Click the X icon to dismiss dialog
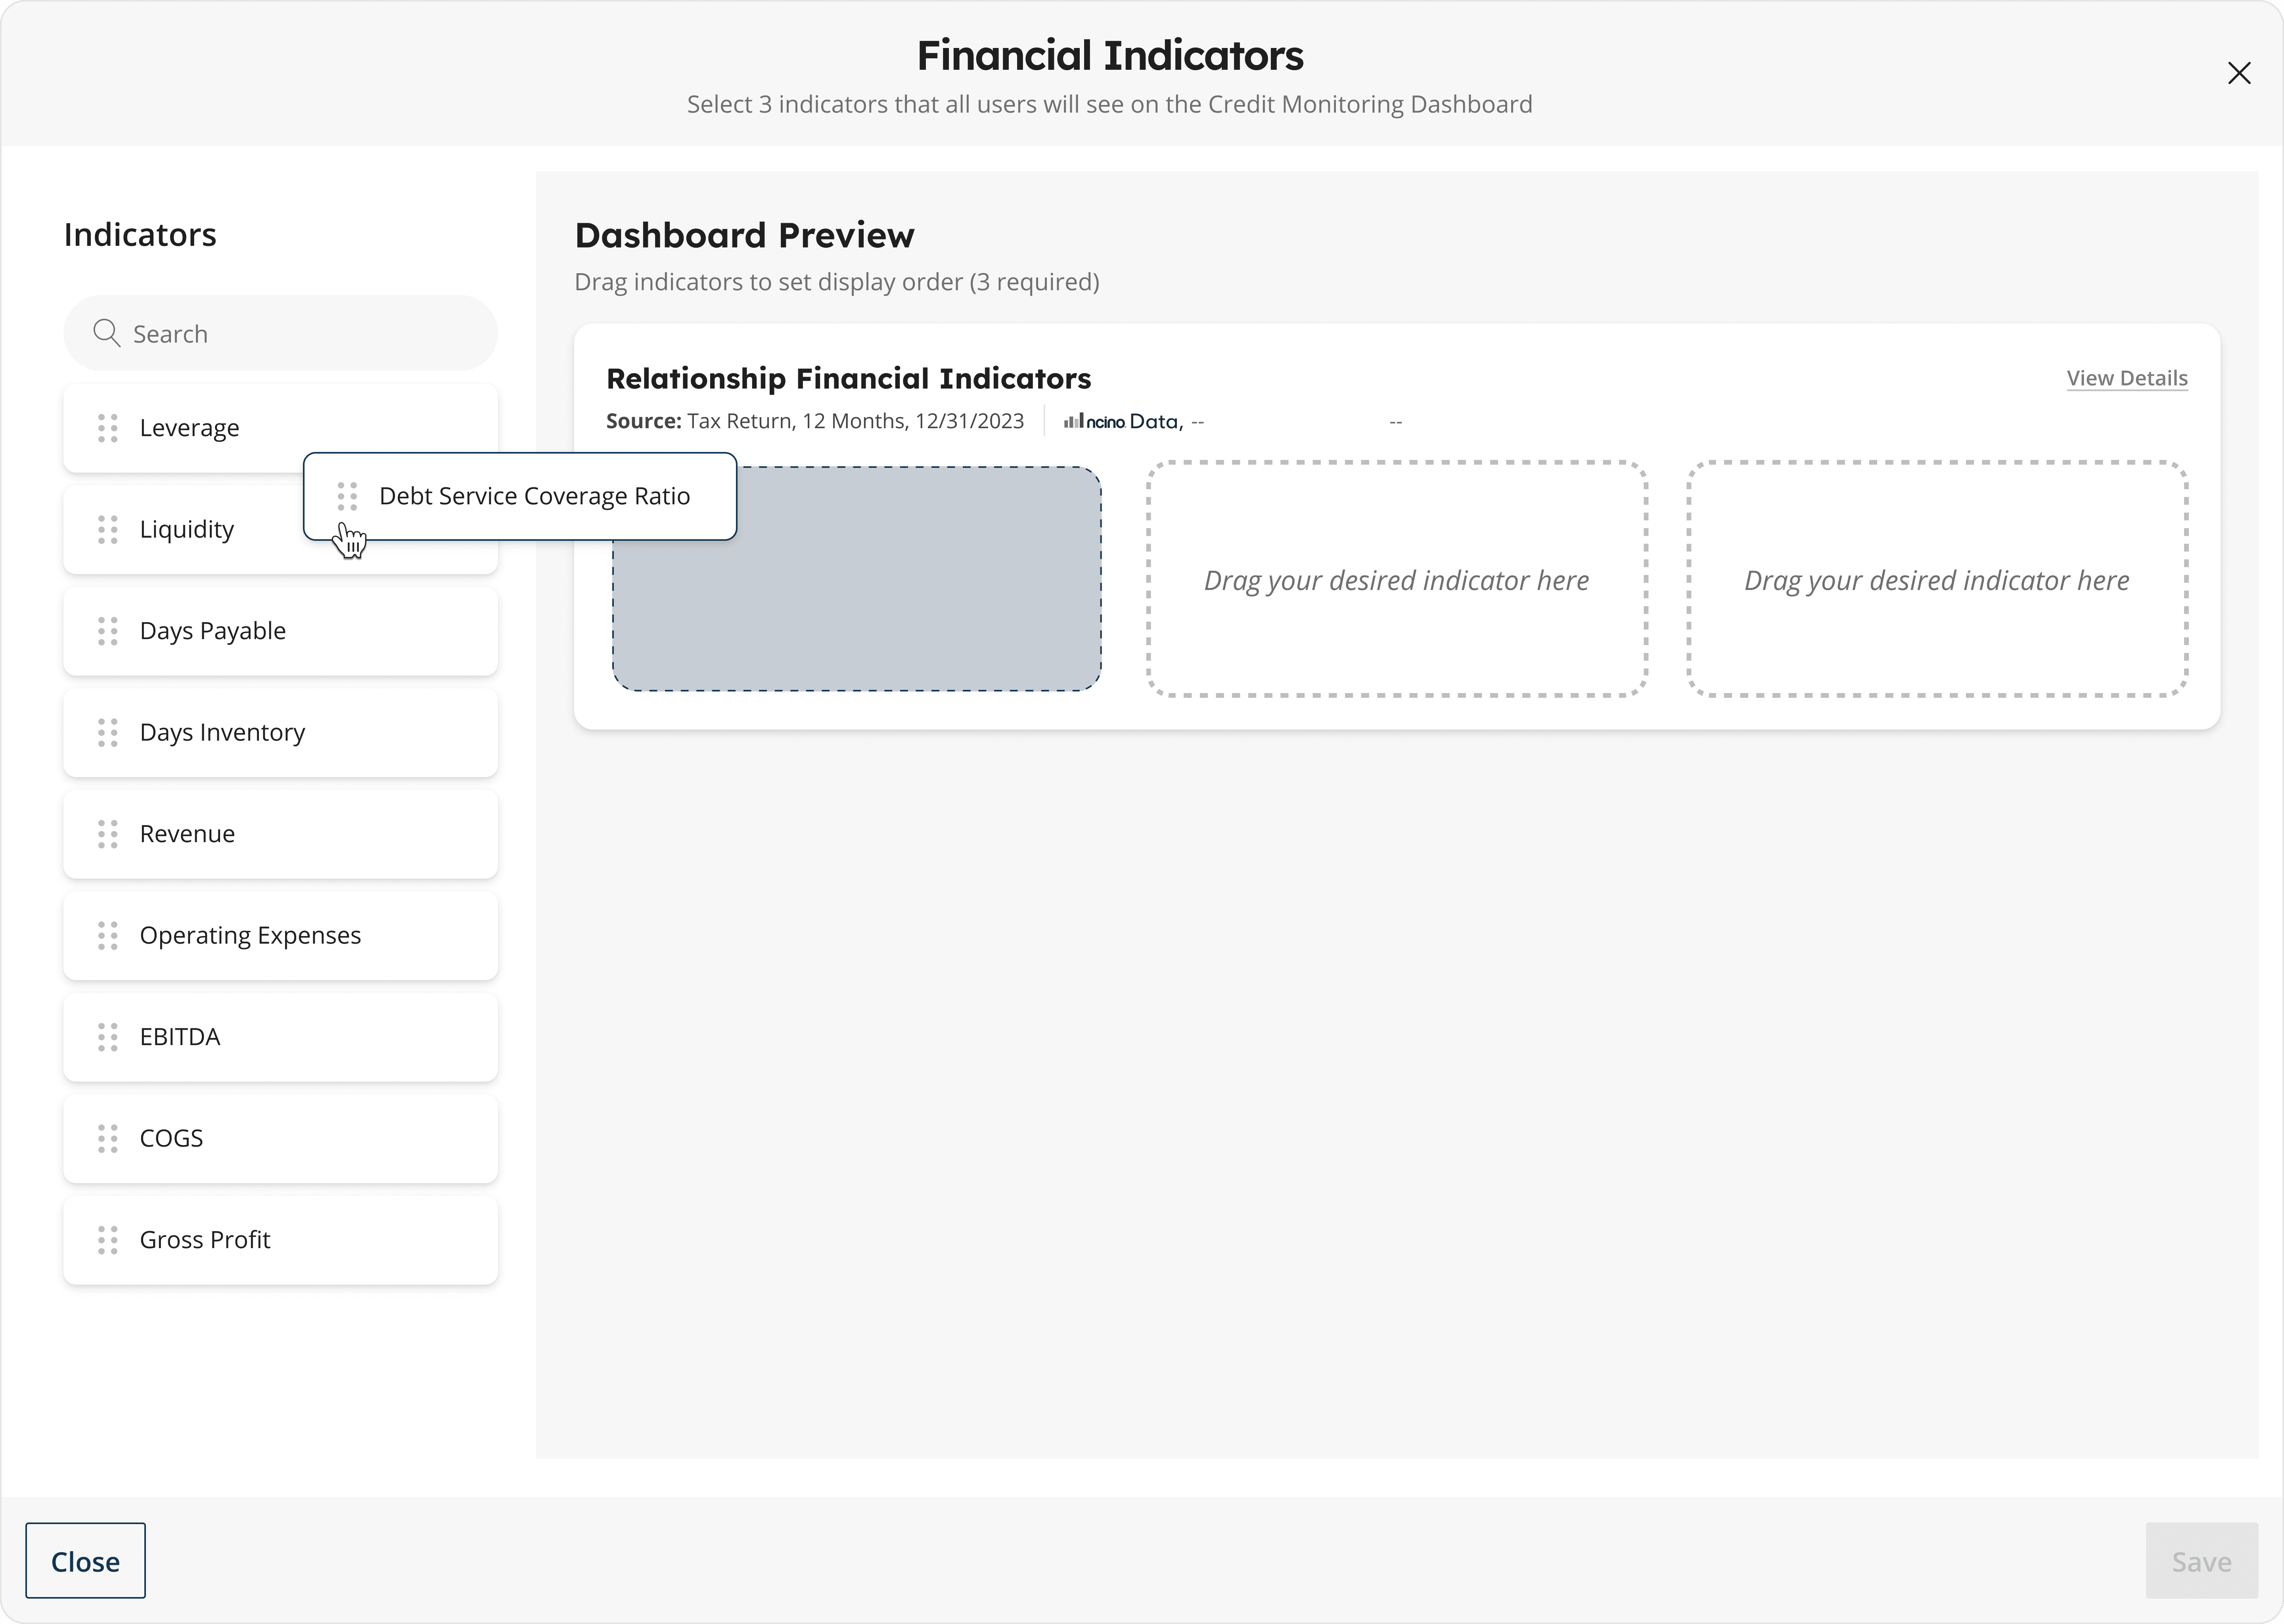 click(2239, 73)
